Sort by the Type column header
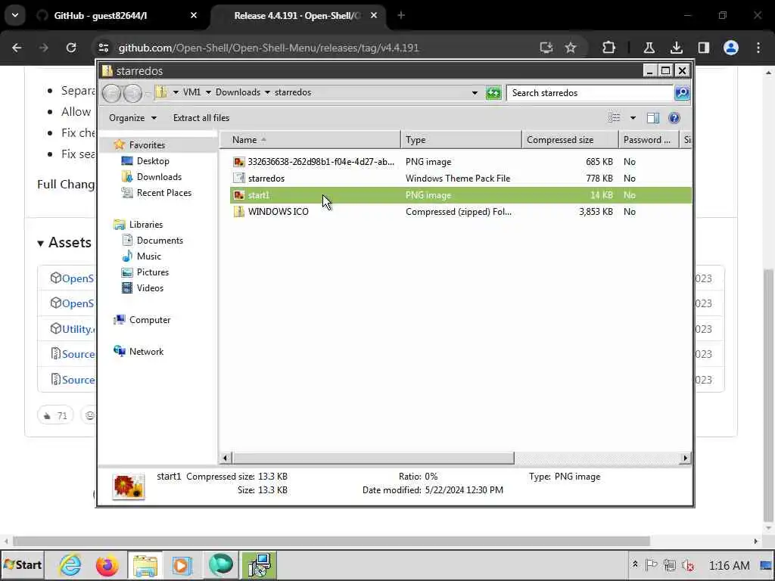Image resolution: width=775 pixels, height=581 pixels. point(461,140)
